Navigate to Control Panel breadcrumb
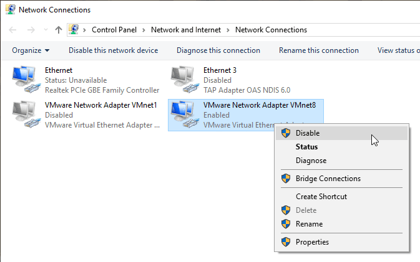420x262 pixels. point(114,30)
